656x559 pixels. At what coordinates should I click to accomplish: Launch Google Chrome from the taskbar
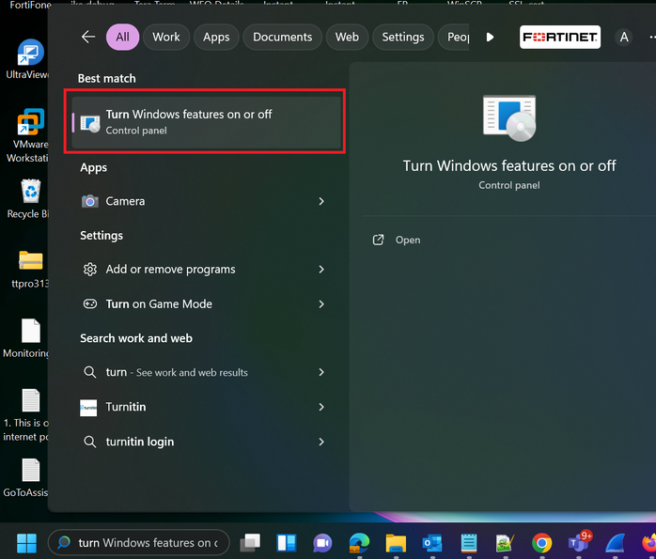coord(541,543)
